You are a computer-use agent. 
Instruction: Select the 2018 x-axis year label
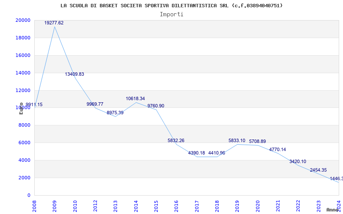coord(217,206)
